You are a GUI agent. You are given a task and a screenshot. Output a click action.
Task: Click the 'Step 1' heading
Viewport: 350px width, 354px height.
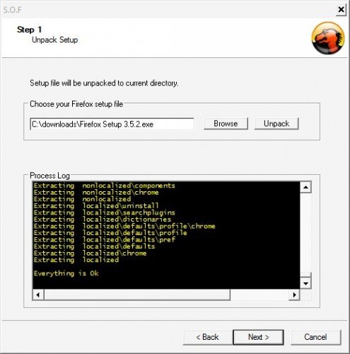click(x=29, y=30)
